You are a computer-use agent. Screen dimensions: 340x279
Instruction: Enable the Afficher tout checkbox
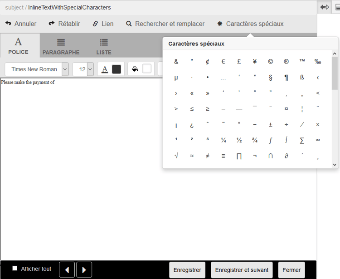tap(15, 269)
